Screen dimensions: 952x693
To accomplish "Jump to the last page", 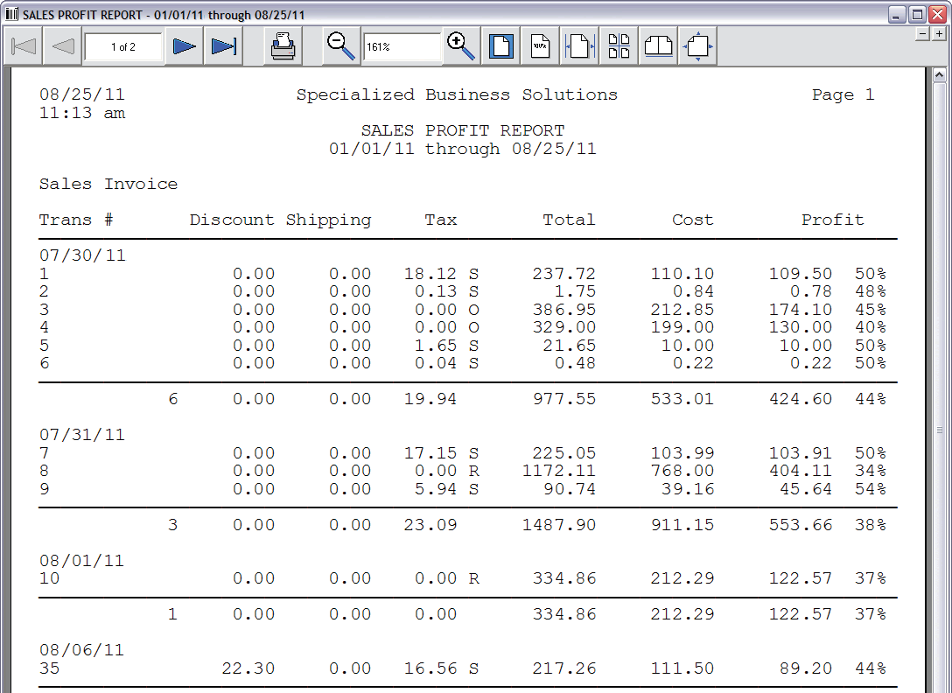I will click(x=223, y=46).
